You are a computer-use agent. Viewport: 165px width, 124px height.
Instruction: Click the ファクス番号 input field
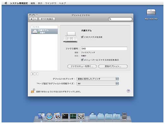[x=104, y=48]
